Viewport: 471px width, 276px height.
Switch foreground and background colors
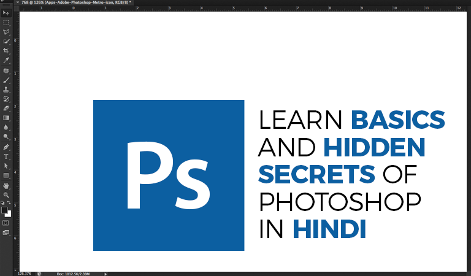click(x=9, y=203)
